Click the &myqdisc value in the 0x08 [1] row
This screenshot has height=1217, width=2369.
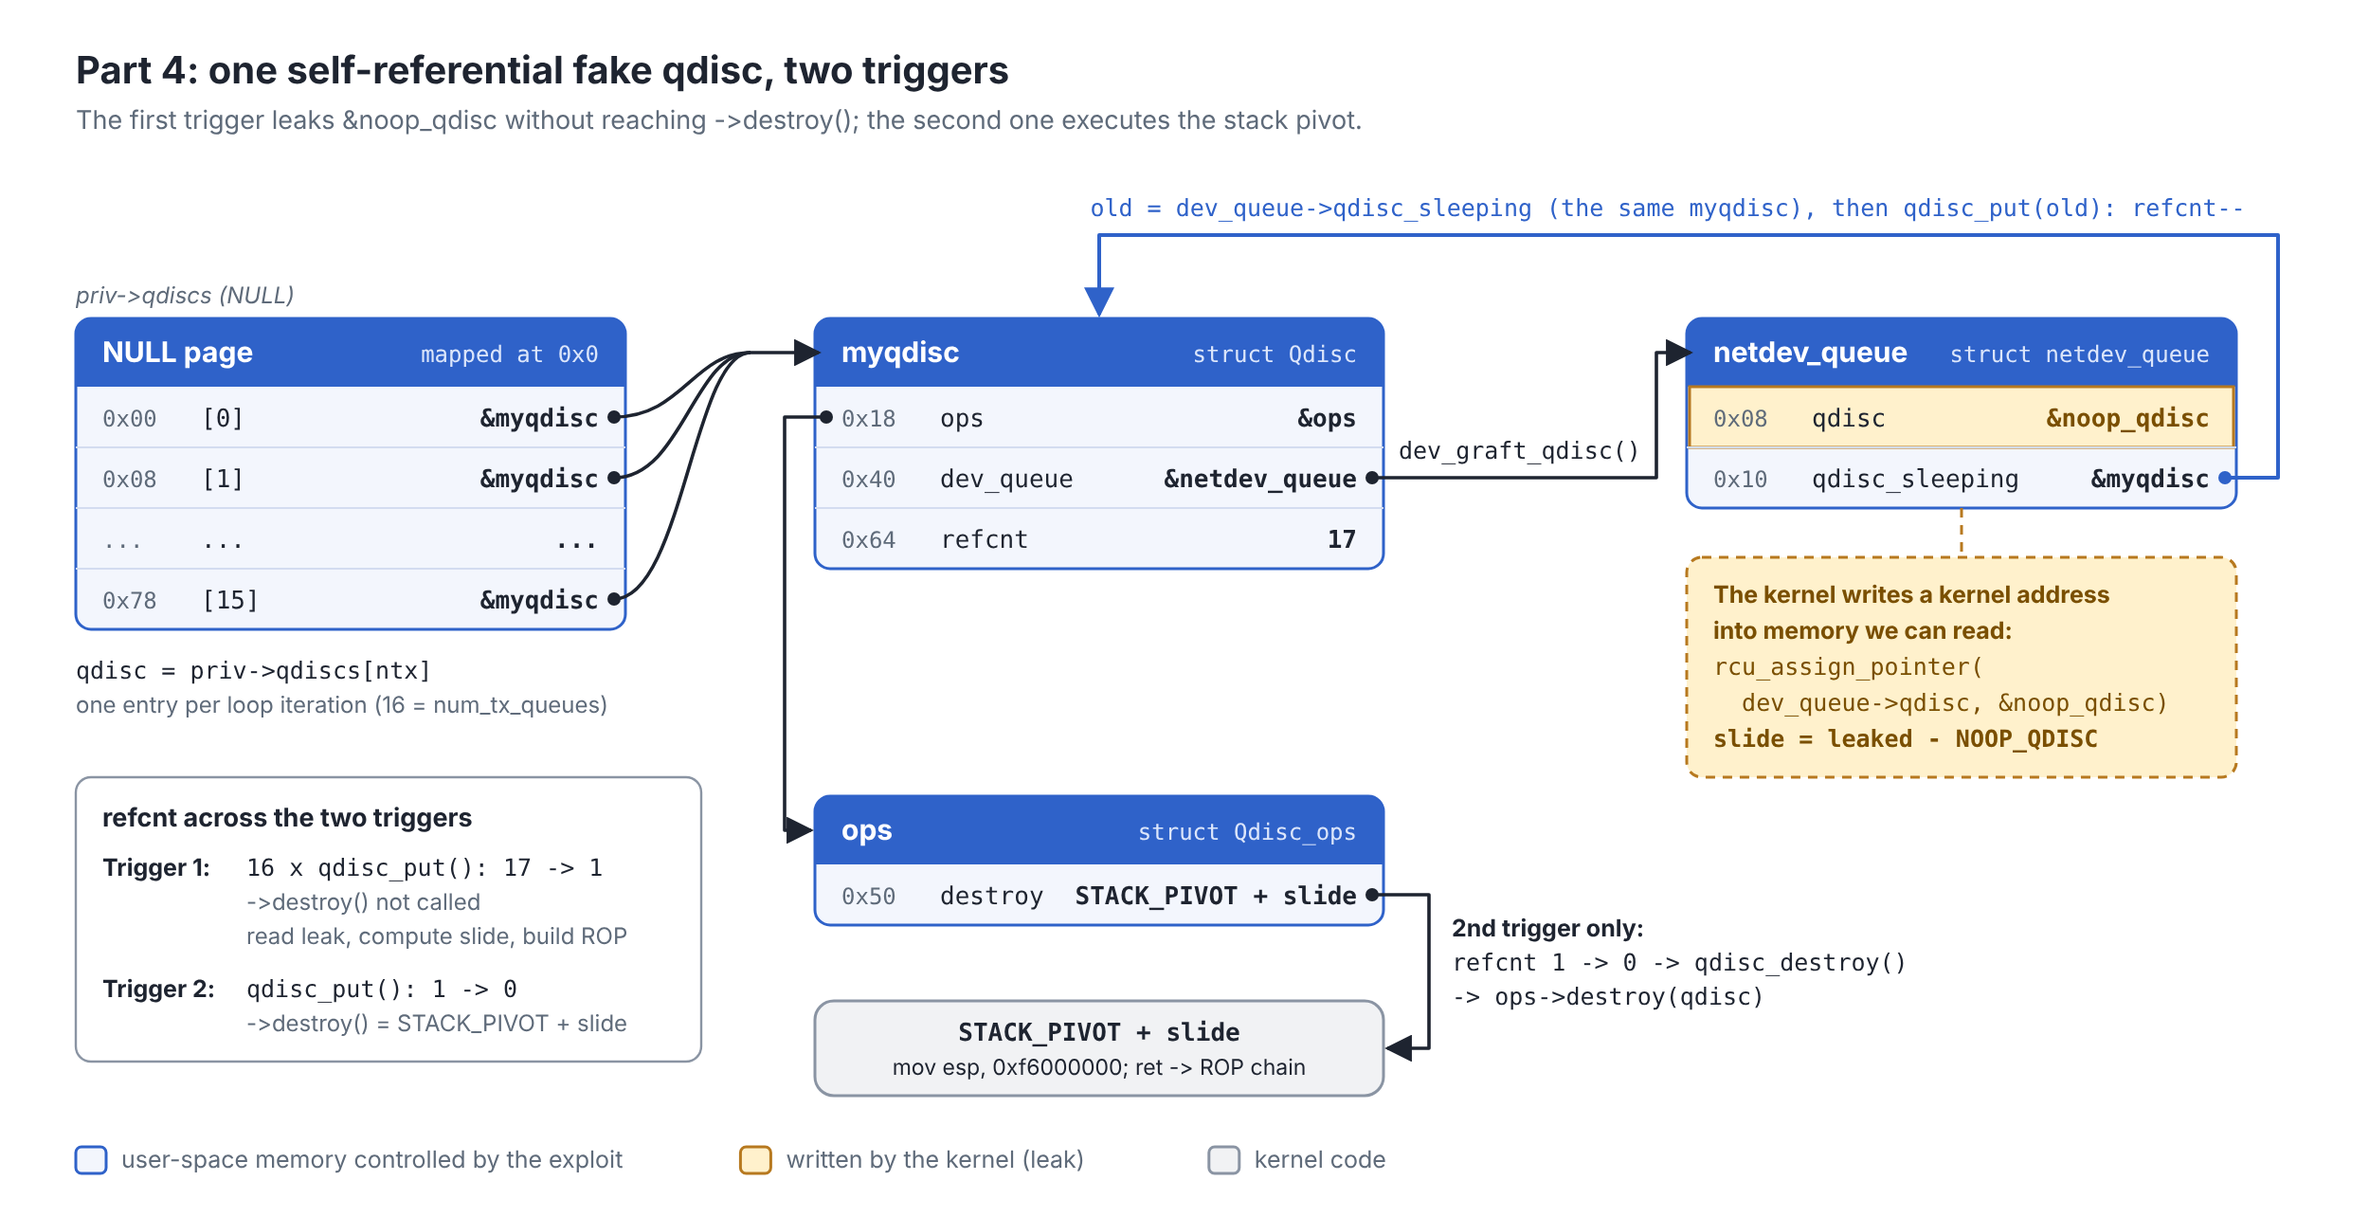point(538,479)
